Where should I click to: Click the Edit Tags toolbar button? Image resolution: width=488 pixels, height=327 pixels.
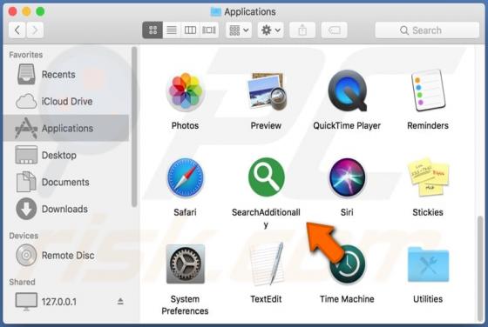[x=334, y=30]
